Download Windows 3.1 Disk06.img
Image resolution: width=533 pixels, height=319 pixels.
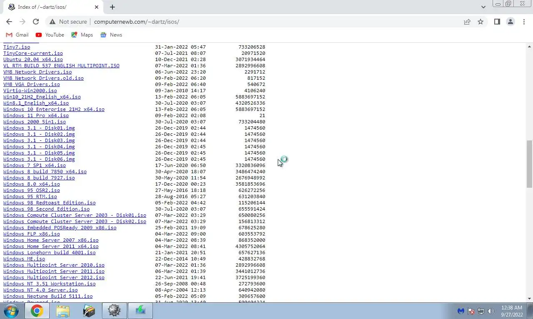coord(39,159)
